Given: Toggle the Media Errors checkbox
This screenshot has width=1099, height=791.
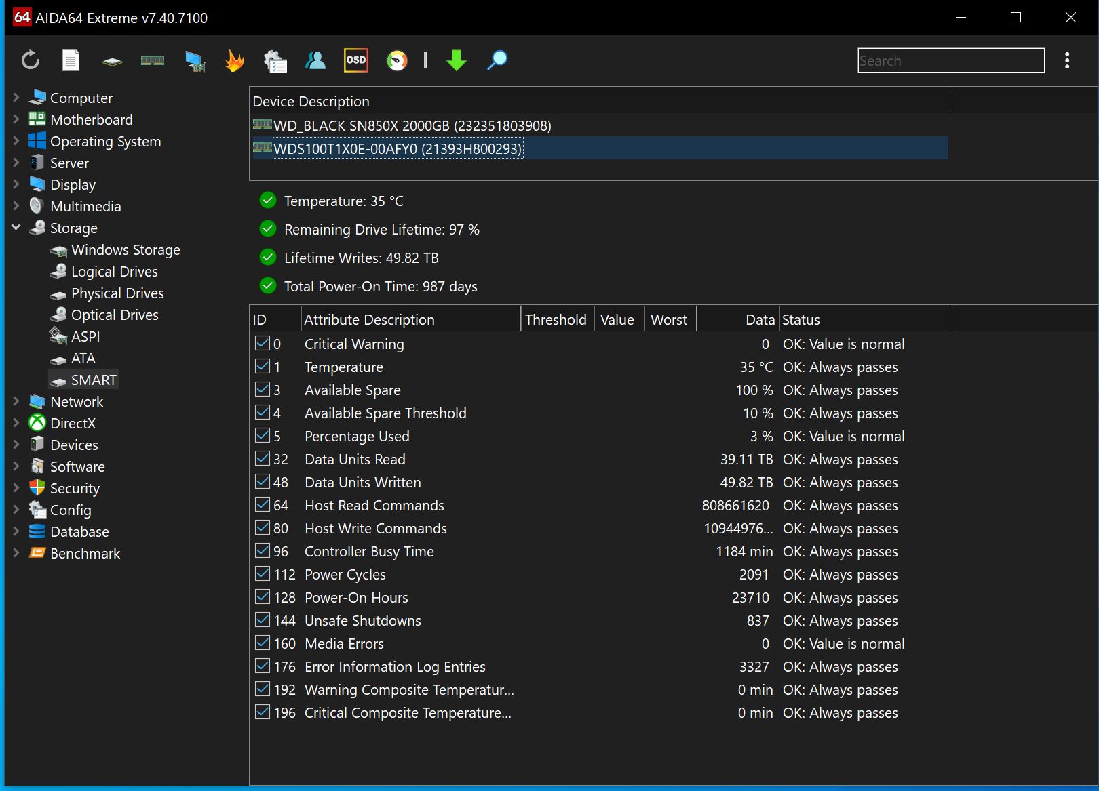Looking at the screenshot, I should pyautogui.click(x=263, y=643).
